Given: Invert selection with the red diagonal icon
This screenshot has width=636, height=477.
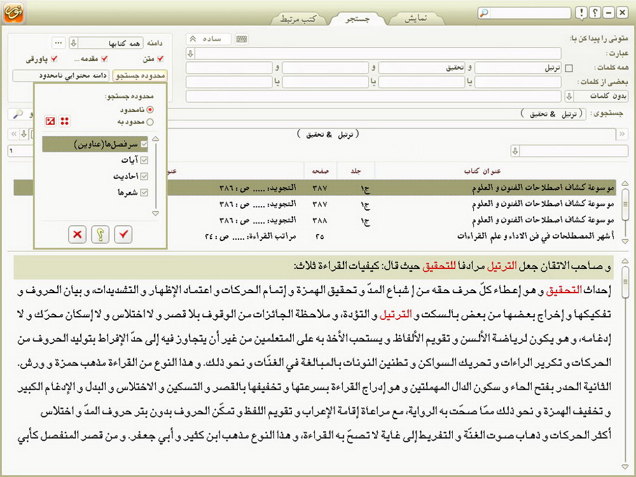Looking at the screenshot, I should click(50, 121).
